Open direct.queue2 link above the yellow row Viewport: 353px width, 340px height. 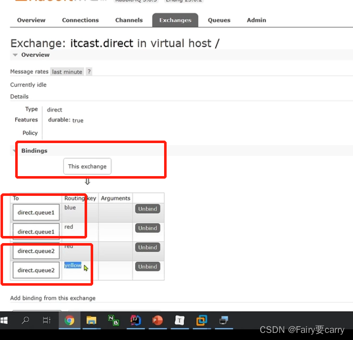pyautogui.click(x=36, y=251)
